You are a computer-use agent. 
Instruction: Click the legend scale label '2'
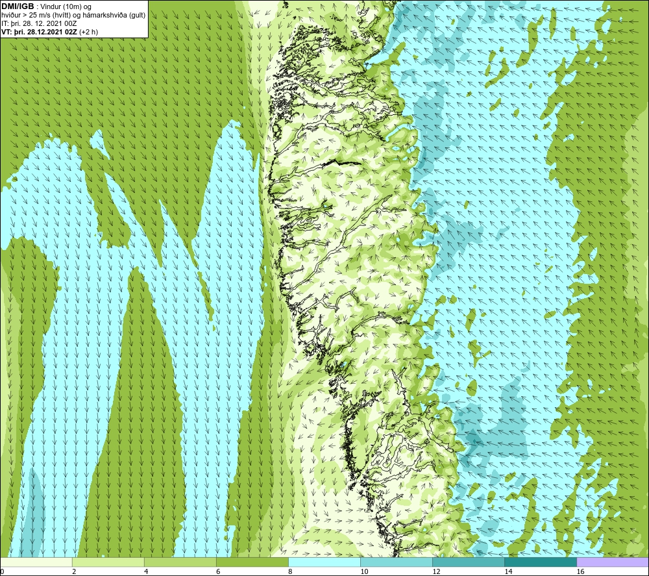(74, 571)
